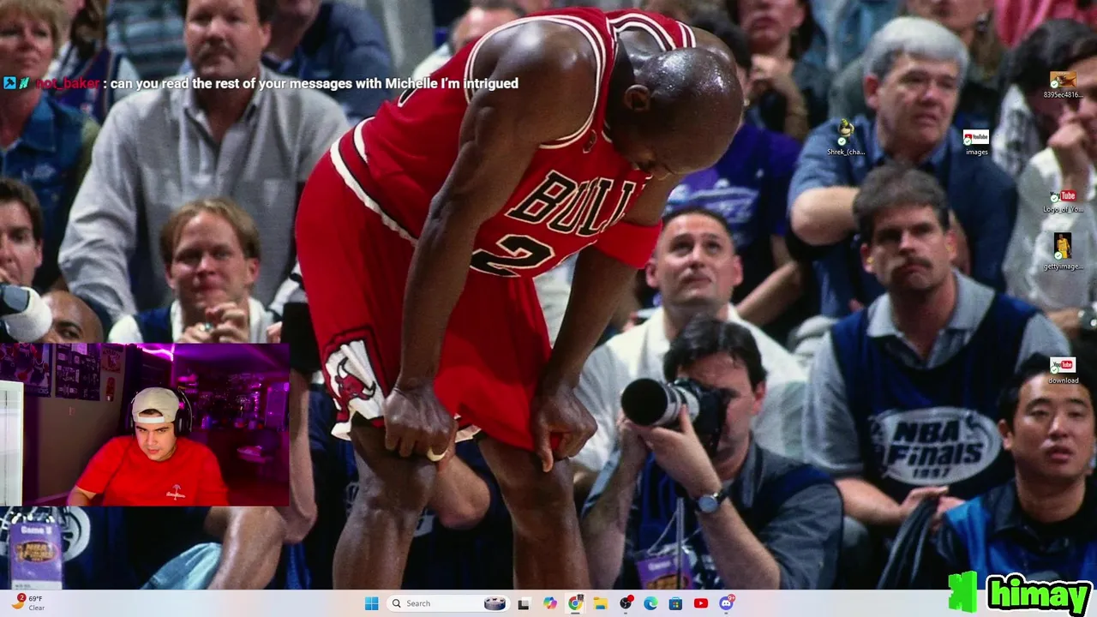Select the desktop file named images
Screen dimensions: 1097x617
coord(976,142)
